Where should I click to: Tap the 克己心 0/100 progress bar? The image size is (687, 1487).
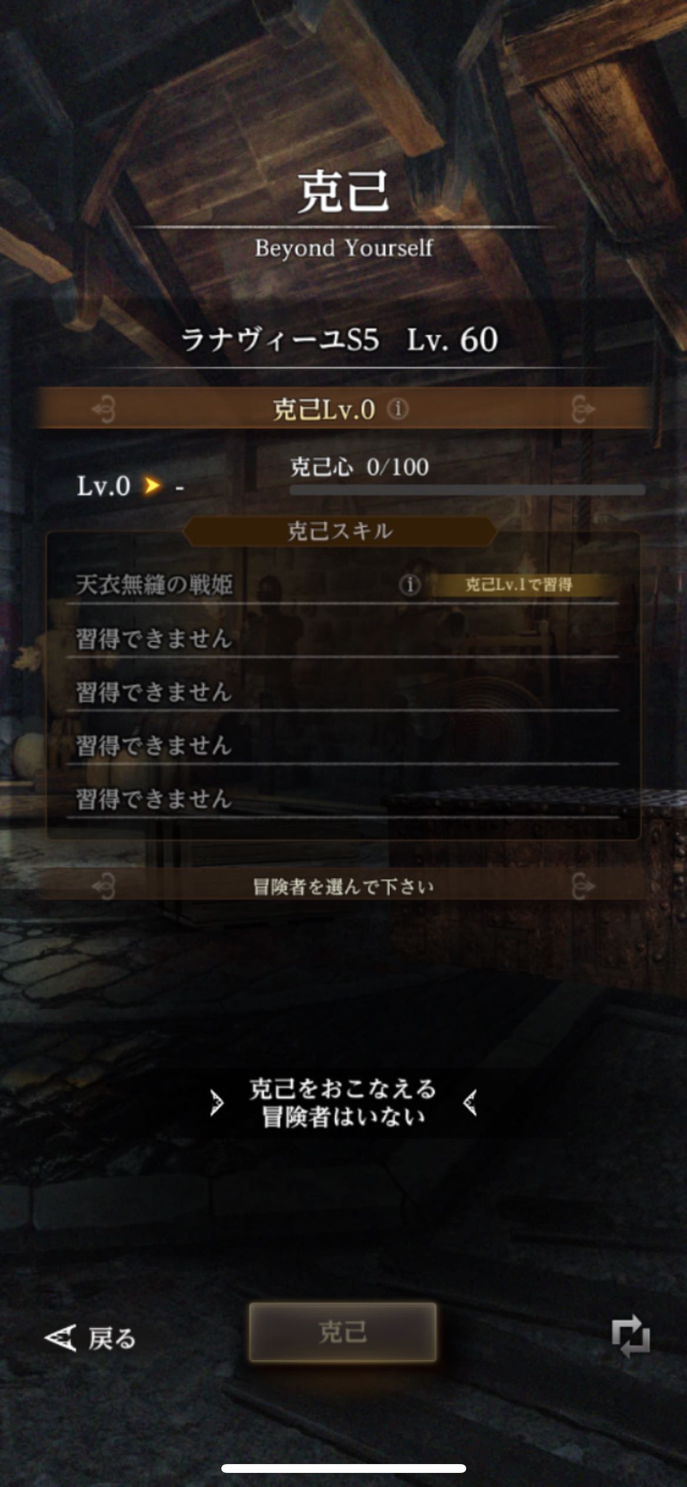(467, 489)
